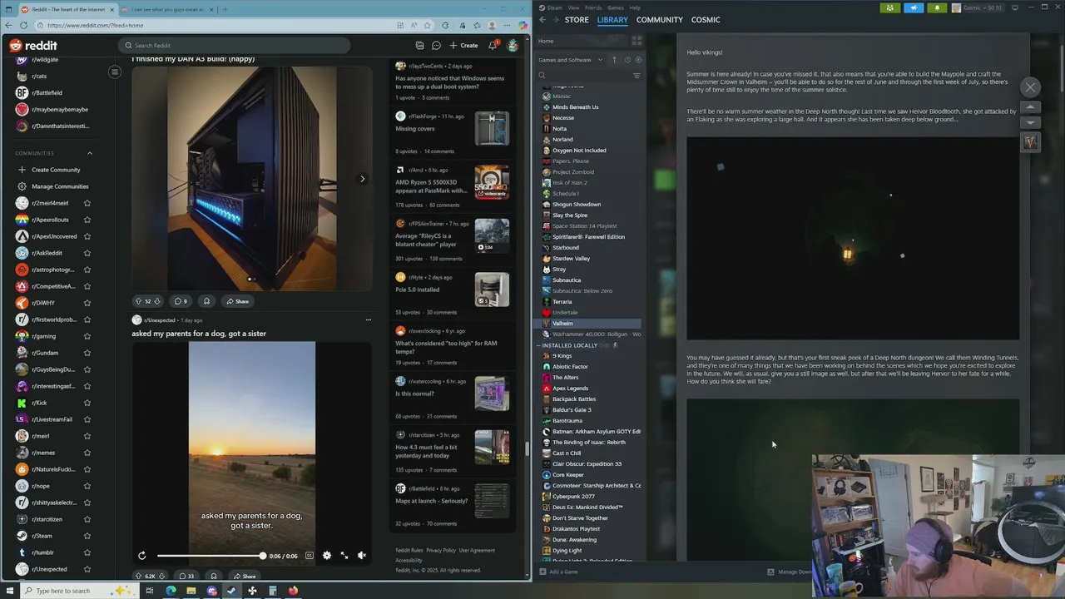
Task: Favorite r/Gundam with star
Action: click(87, 353)
